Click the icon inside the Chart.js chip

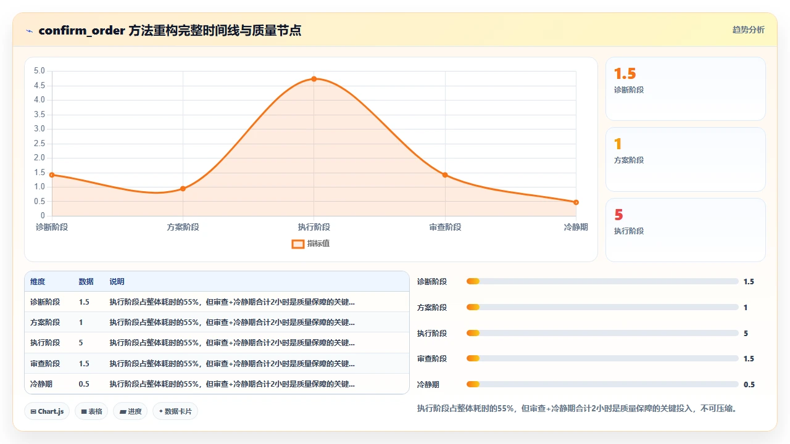point(33,411)
